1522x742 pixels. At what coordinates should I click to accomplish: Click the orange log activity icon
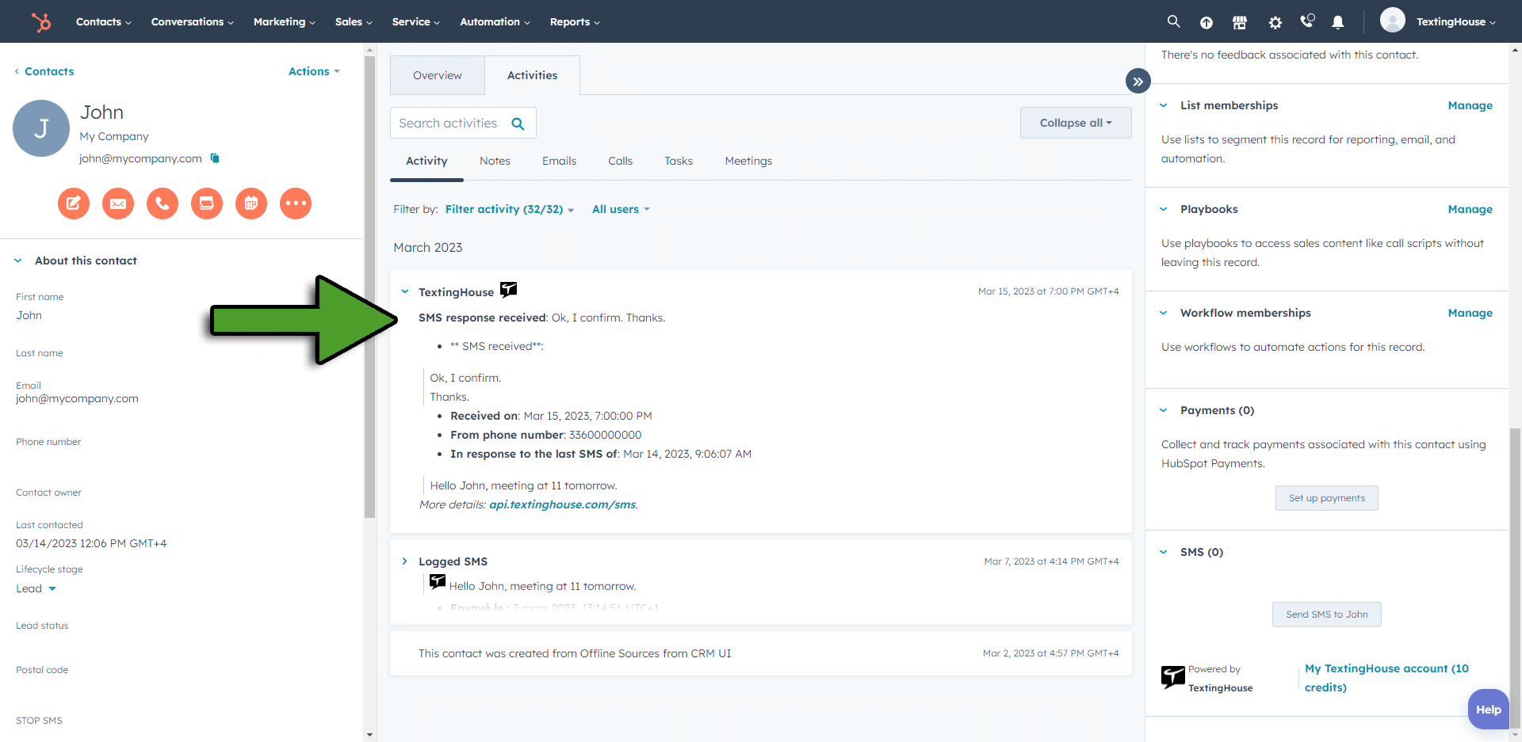pos(207,204)
